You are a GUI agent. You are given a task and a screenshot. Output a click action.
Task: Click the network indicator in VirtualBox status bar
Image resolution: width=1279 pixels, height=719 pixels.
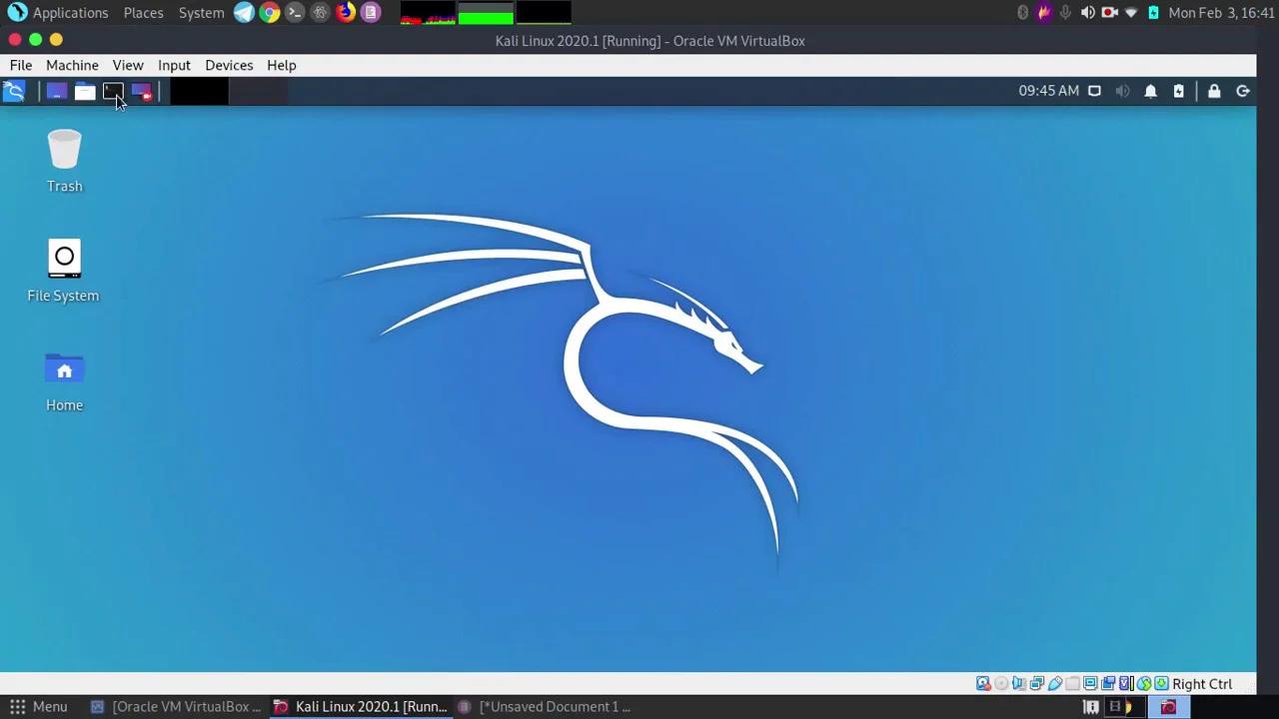(x=1037, y=684)
